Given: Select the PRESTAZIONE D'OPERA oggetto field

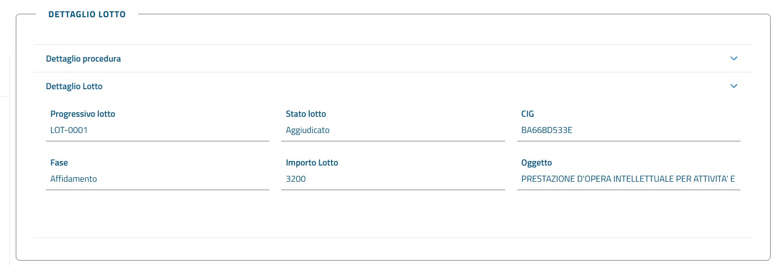Looking at the screenshot, I should [x=628, y=179].
